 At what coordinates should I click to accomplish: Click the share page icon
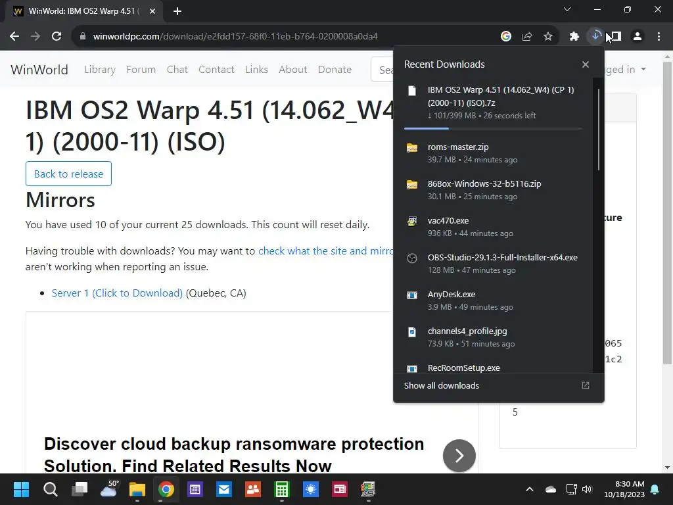point(527,37)
